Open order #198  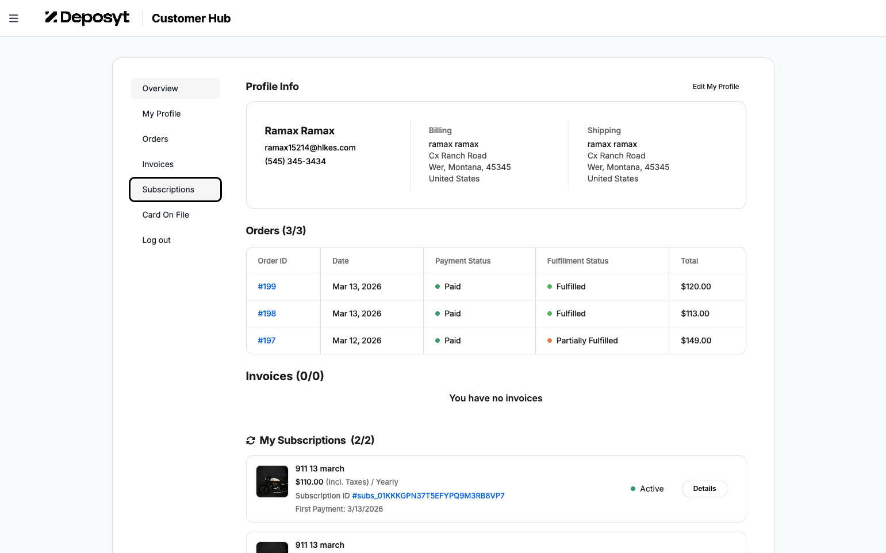(x=267, y=314)
